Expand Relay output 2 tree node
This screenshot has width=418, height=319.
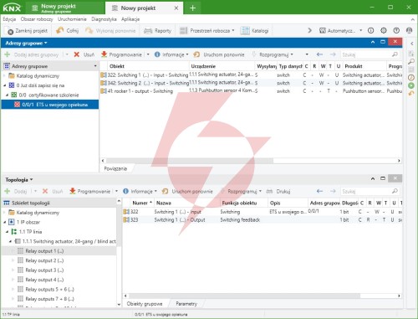coord(13,260)
